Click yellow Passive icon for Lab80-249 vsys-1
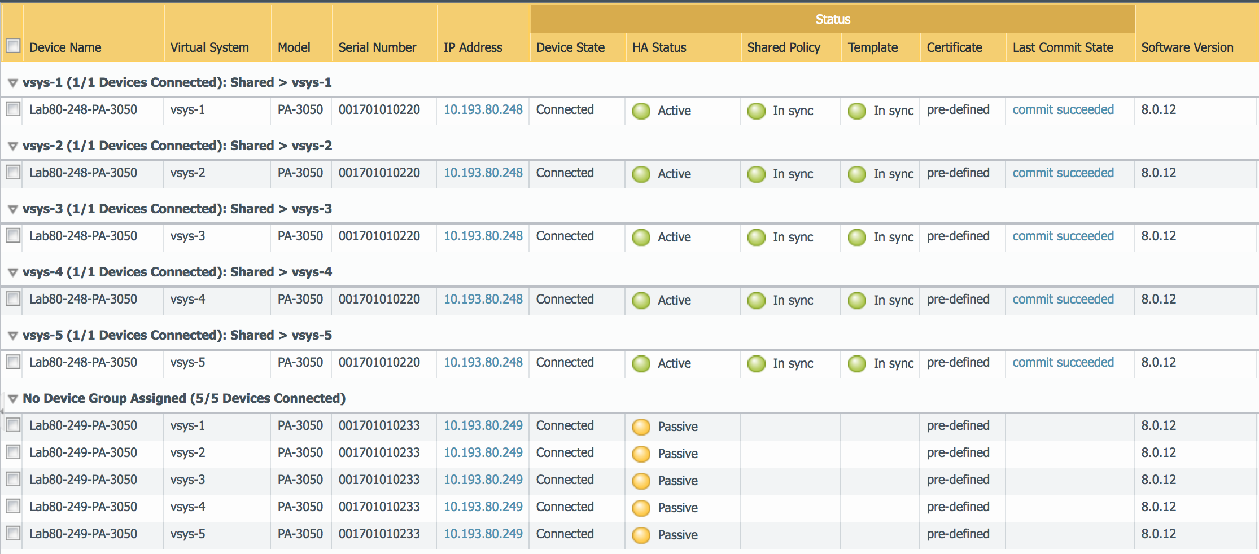Viewport: 1259px width, 554px height. click(641, 427)
